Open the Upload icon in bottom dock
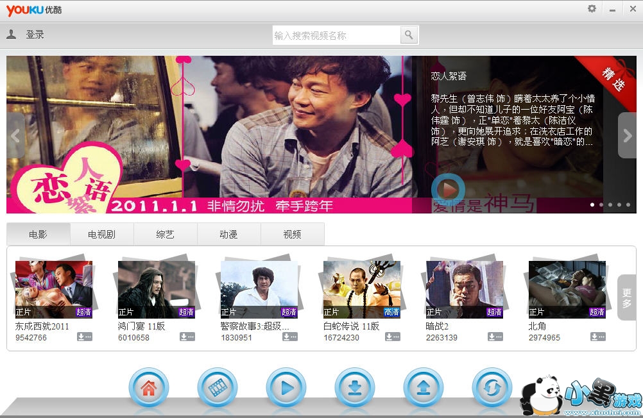Viewport: 643px width, 418px height. [423, 388]
